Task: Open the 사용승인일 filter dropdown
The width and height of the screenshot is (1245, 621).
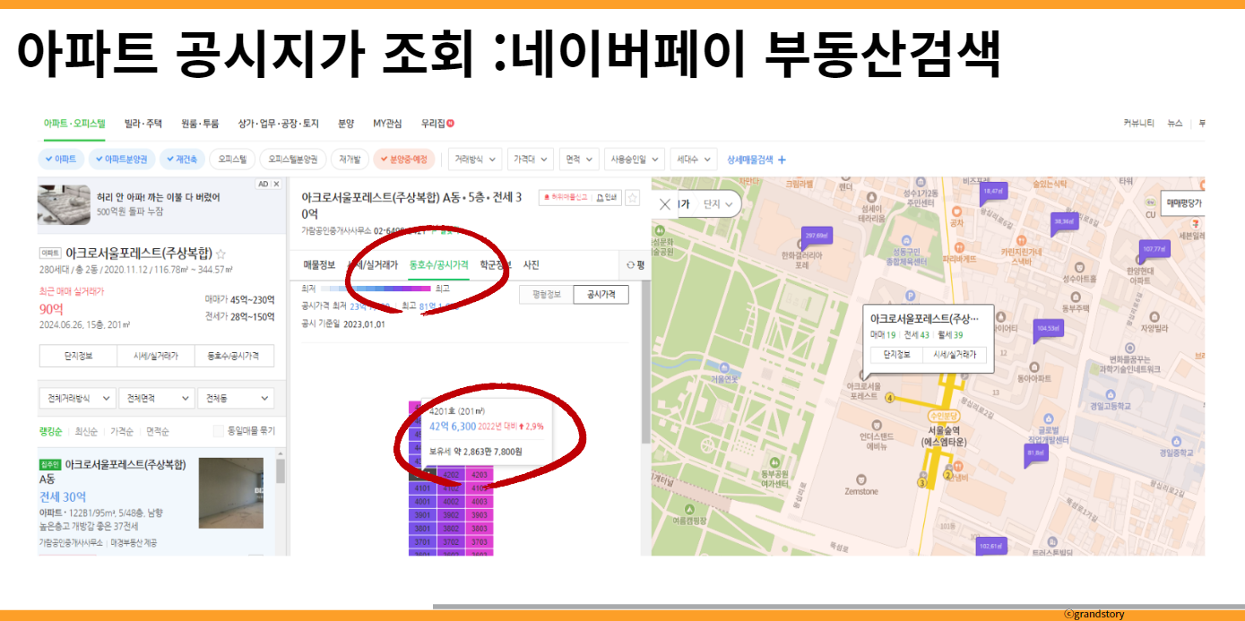Action: pos(635,160)
